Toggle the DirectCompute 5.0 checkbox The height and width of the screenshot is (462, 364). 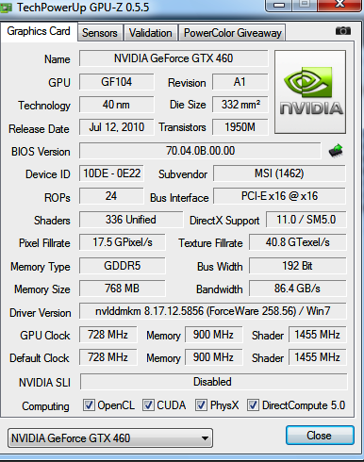tap(253, 405)
